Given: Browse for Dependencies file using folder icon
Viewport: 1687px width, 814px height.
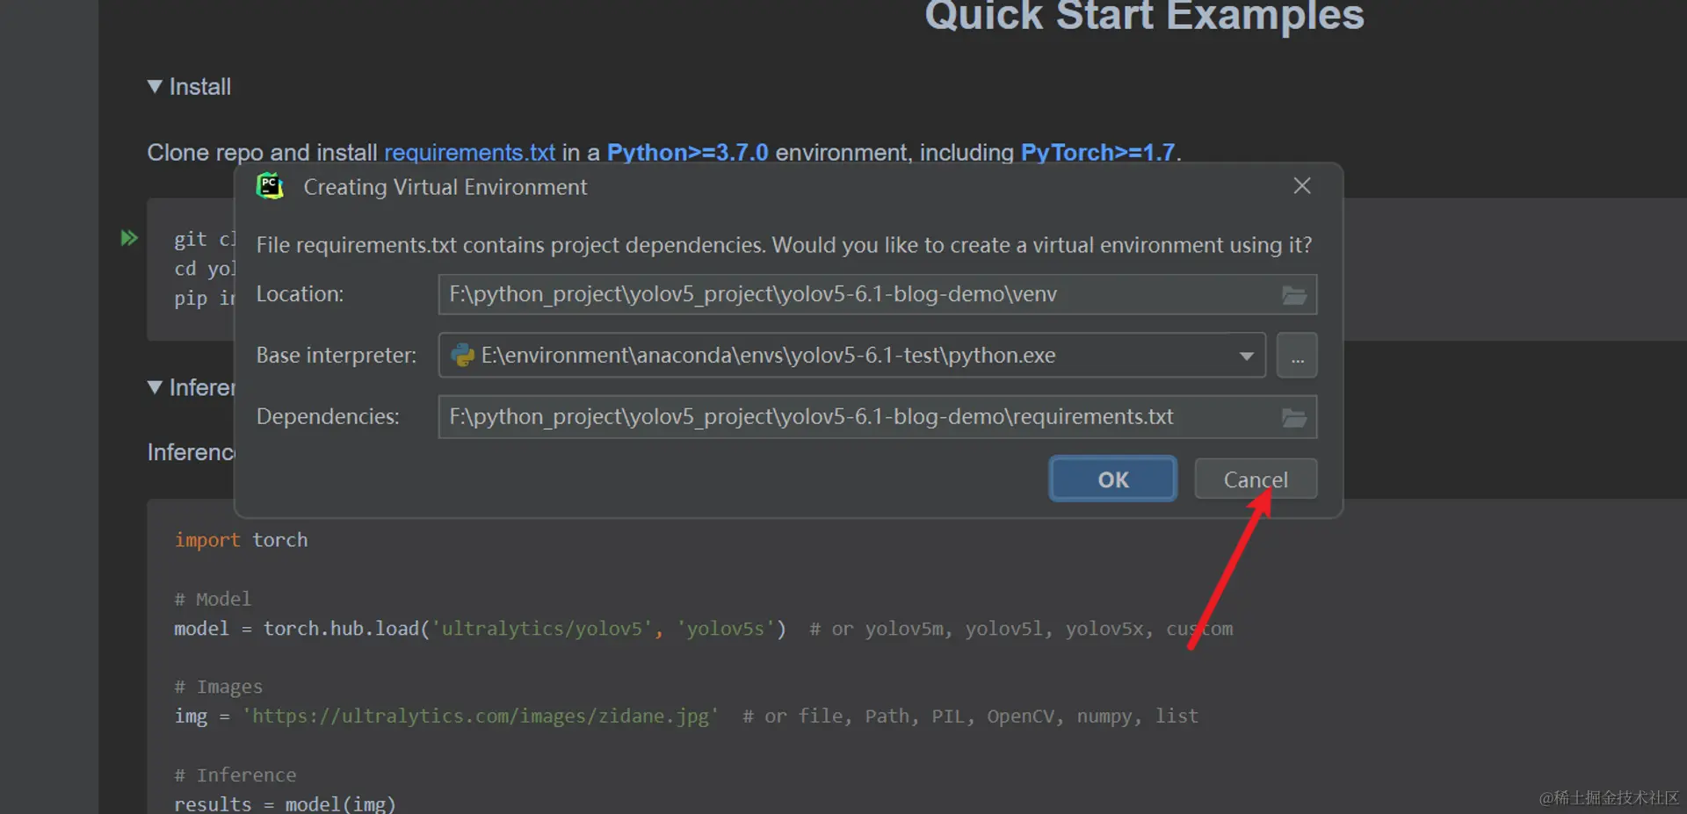Looking at the screenshot, I should coord(1293,418).
